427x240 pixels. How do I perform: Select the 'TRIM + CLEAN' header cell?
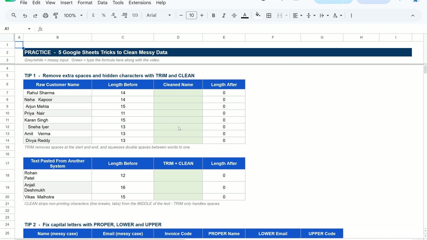tap(178, 163)
